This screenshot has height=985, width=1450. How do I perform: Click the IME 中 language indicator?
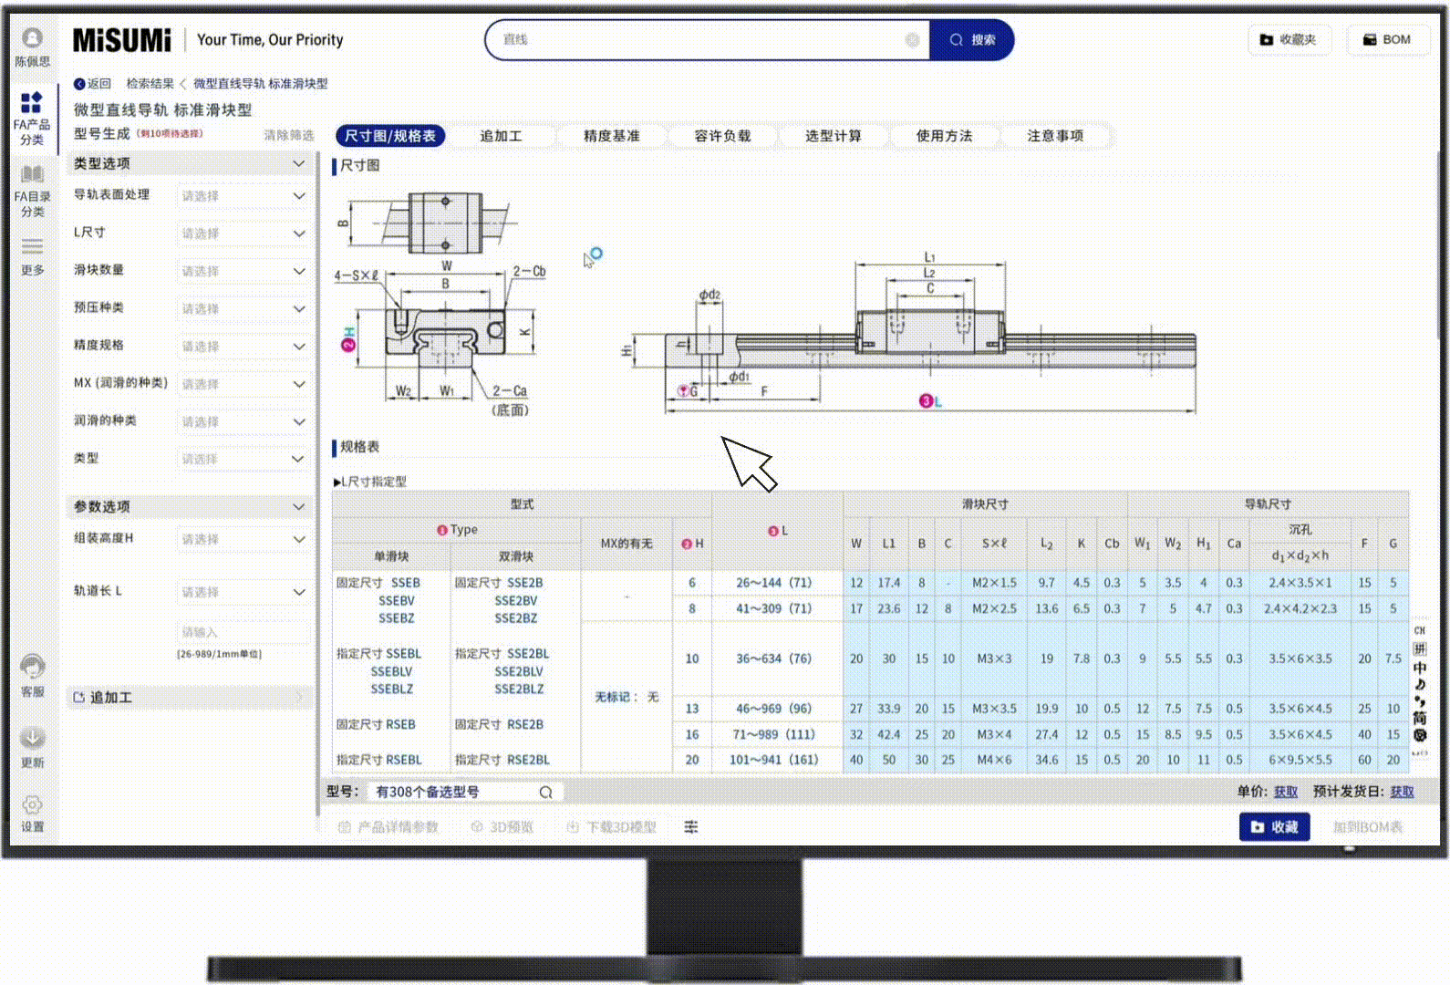tap(1420, 668)
